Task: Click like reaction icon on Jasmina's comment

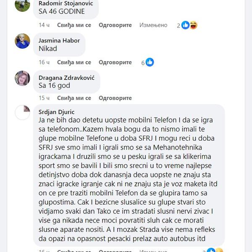Action: tap(150, 62)
